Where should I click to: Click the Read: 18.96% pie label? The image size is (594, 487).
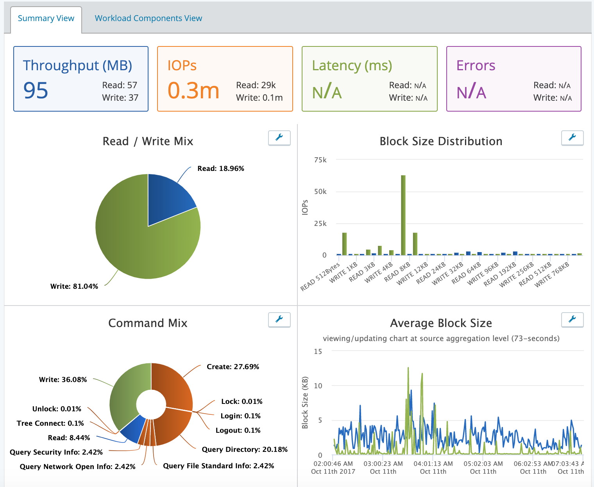coord(221,169)
